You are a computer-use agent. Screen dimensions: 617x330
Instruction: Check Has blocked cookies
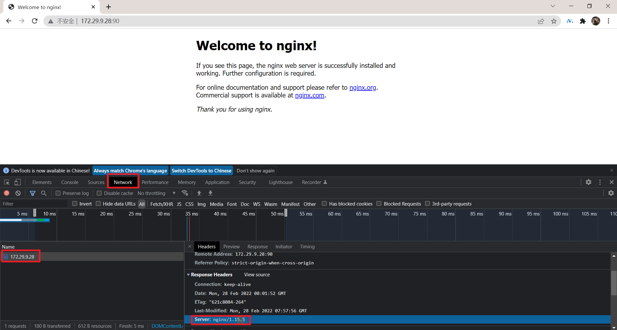324,203
